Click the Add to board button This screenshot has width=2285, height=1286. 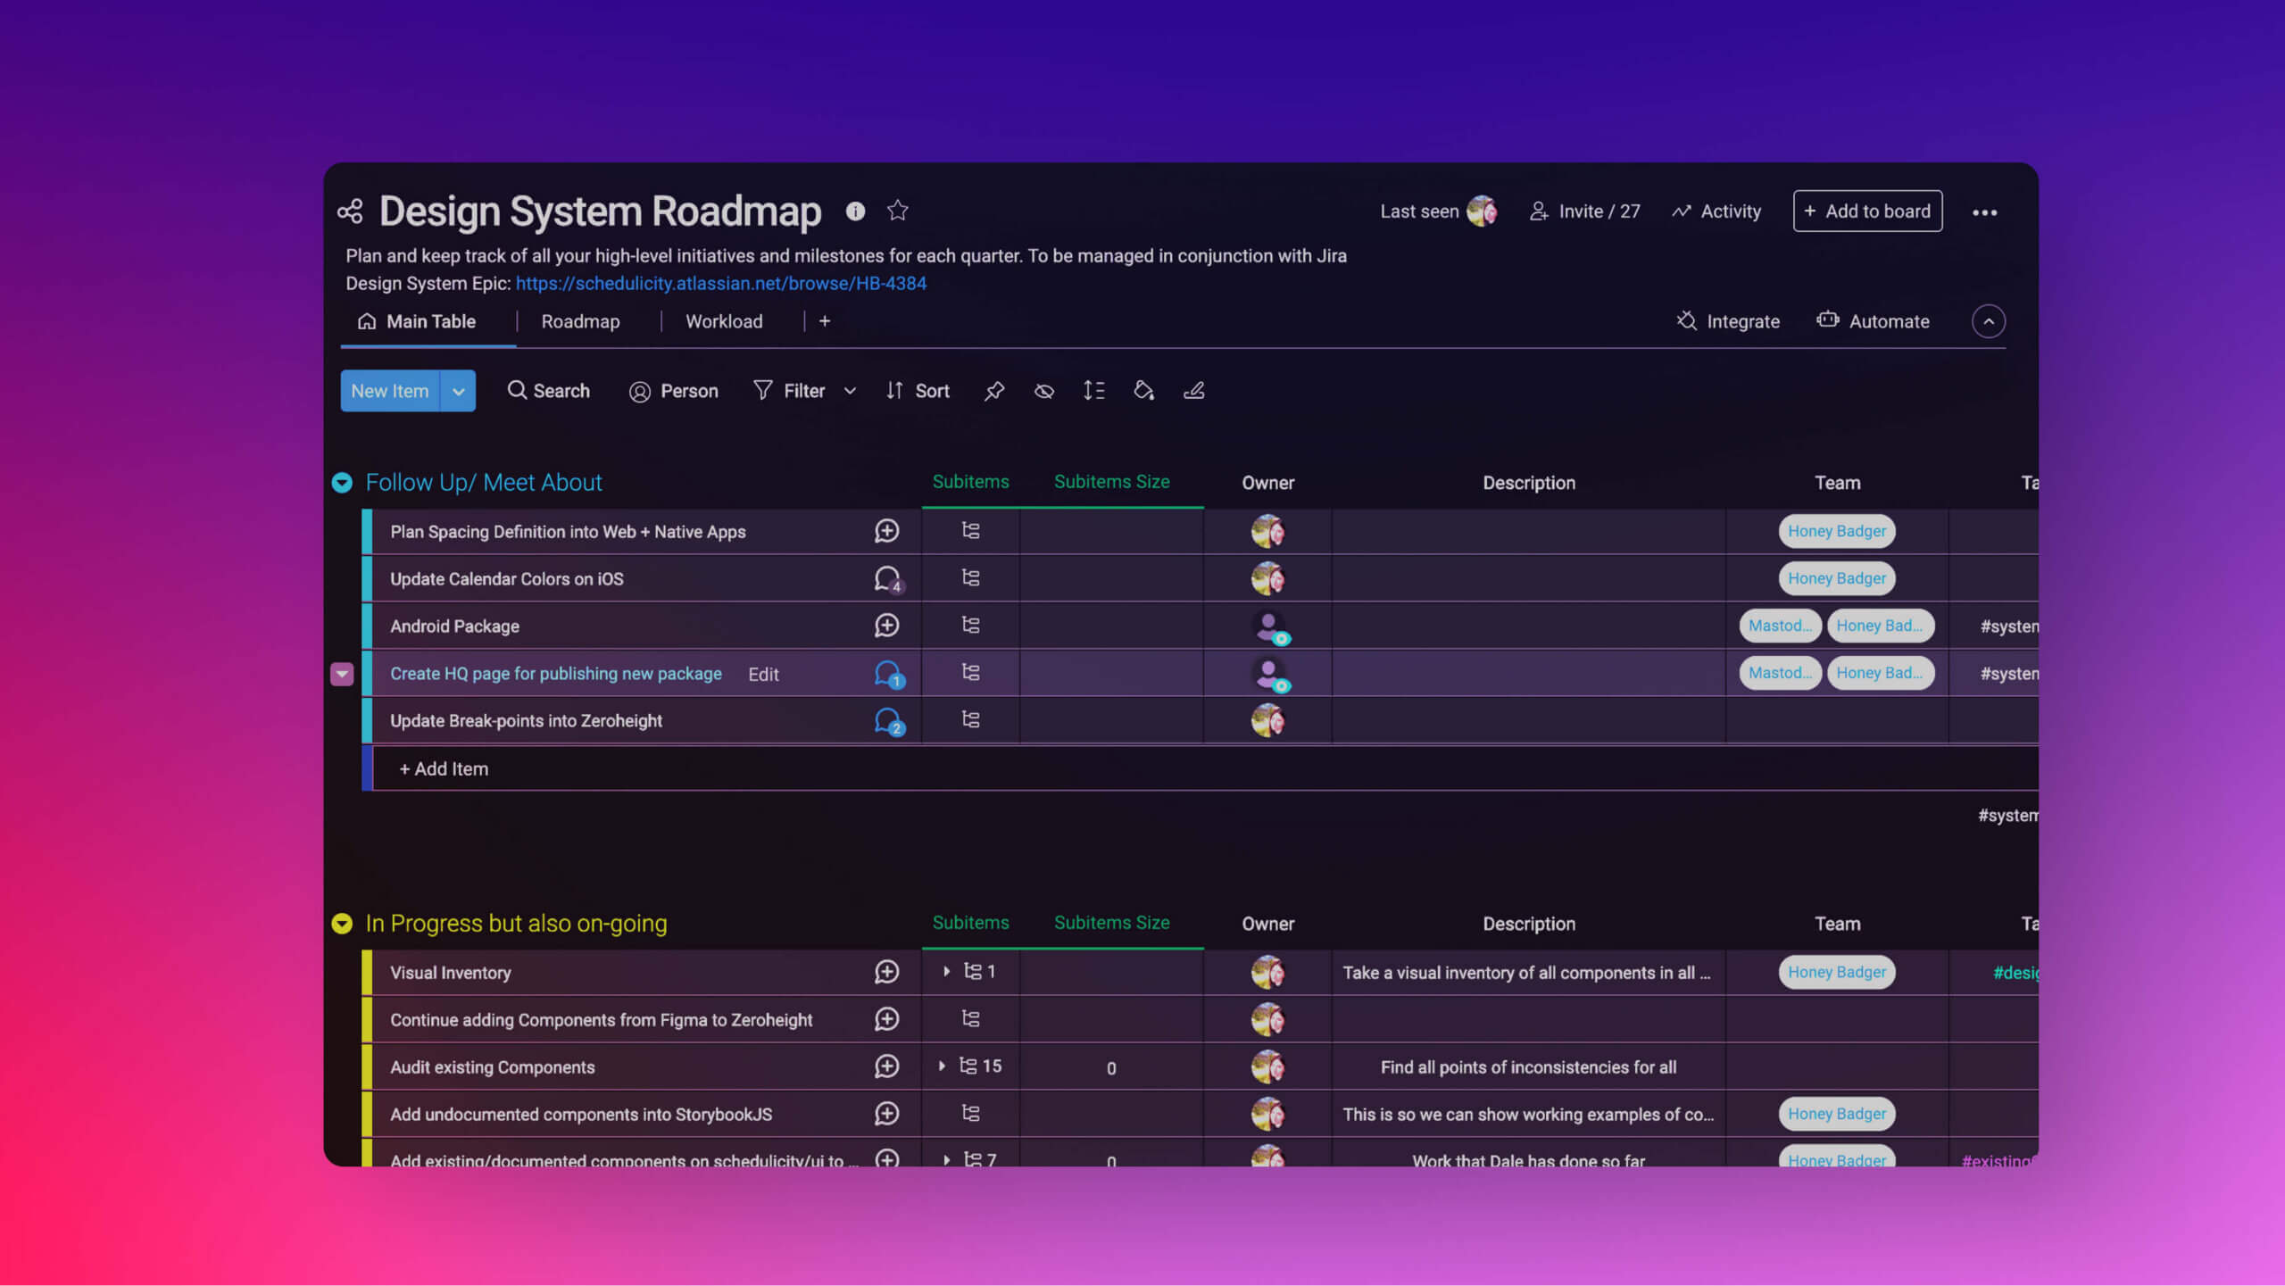[x=1867, y=212]
